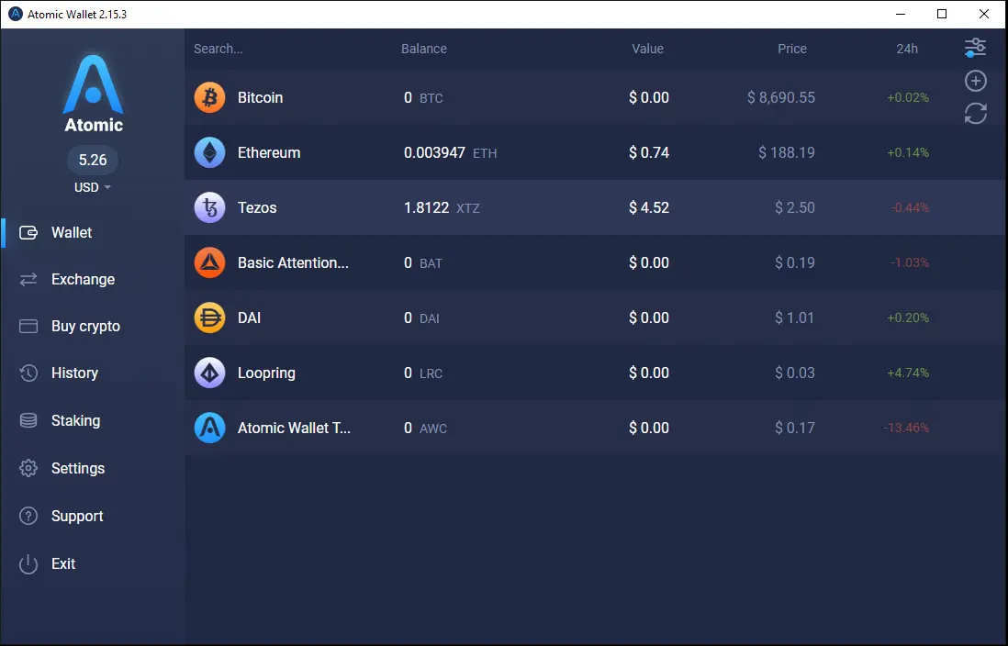Maximize the Atomic Wallet window
Image resolution: width=1008 pixels, height=646 pixels.
pyautogui.click(x=942, y=14)
